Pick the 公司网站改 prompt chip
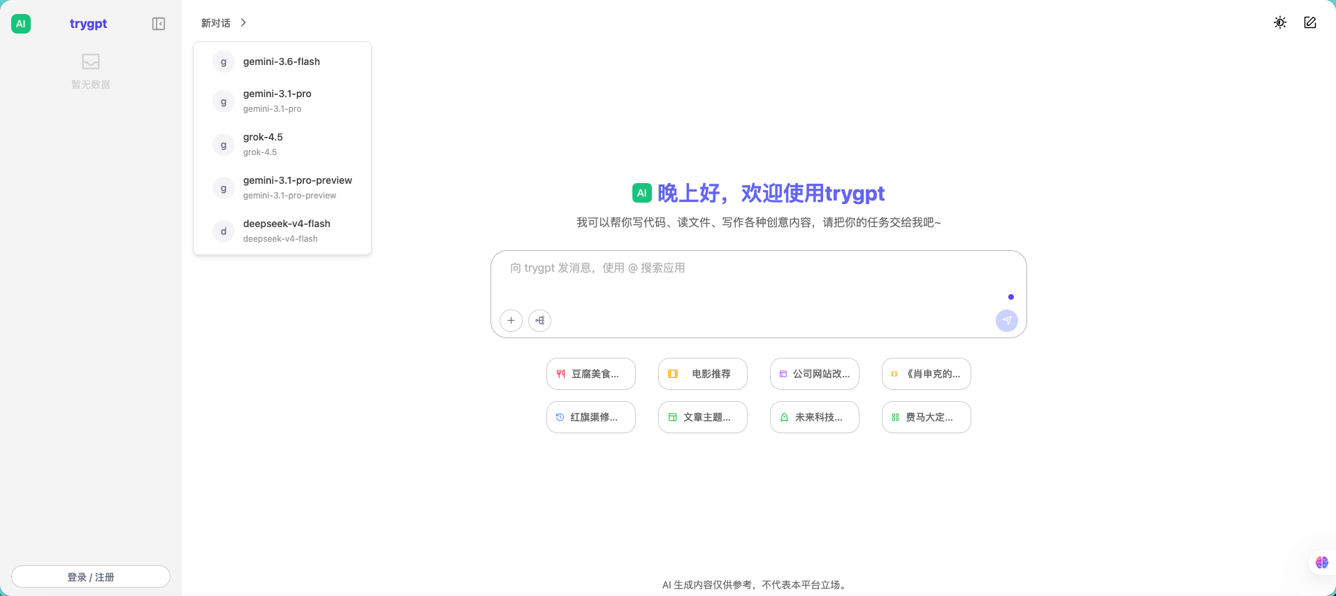Viewport: 1336px width, 596px height. pos(815,374)
